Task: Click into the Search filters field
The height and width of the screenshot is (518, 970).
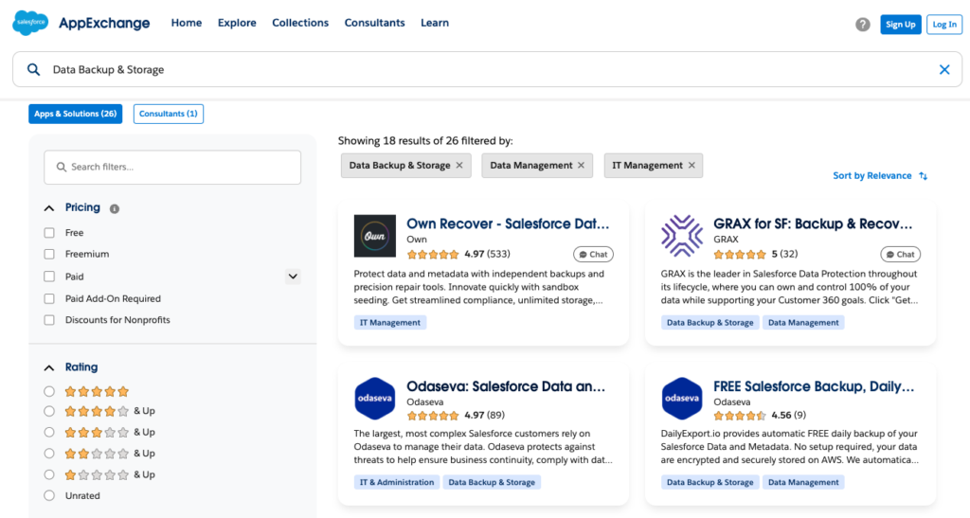Action: tap(172, 168)
